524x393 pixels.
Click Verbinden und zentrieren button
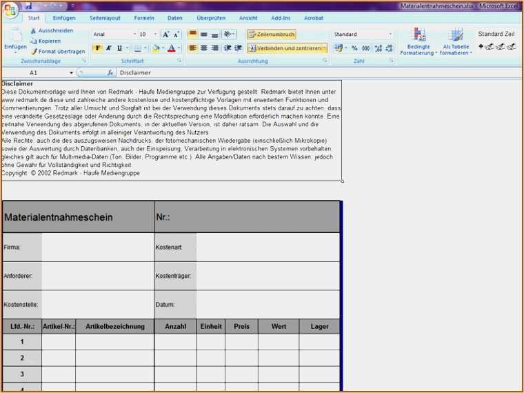(285, 48)
